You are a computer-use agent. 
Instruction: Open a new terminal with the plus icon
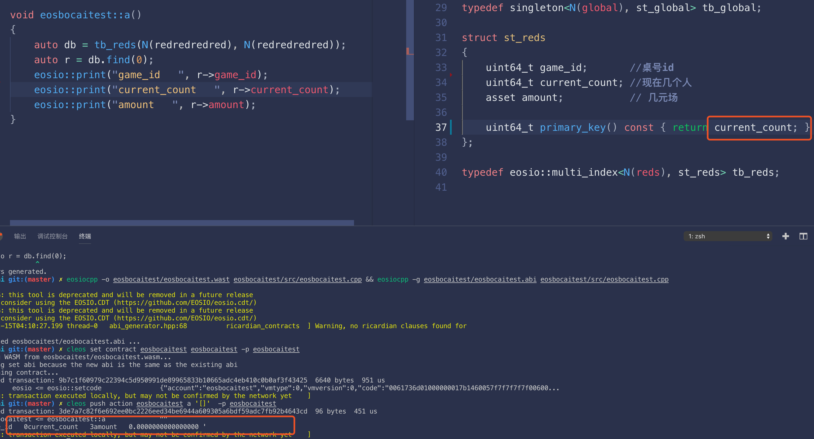[x=785, y=236]
